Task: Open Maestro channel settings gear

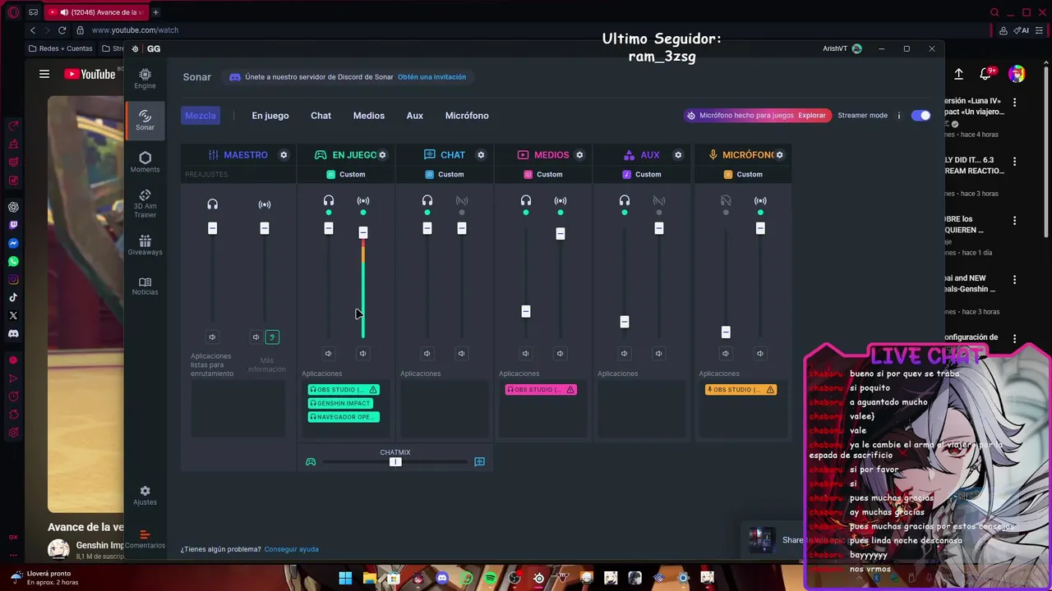Action: click(x=284, y=155)
